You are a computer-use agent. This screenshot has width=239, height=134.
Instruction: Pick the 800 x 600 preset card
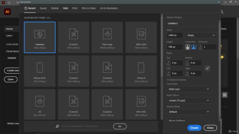(141, 104)
